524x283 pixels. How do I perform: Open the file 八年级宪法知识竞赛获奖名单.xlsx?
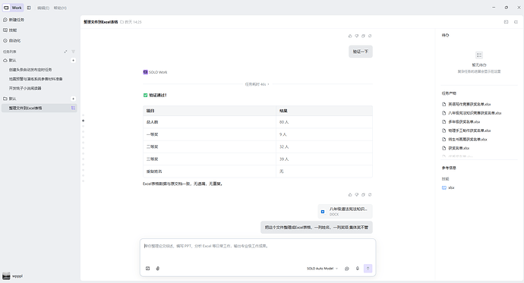pyautogui.click(x=472, y=113)
